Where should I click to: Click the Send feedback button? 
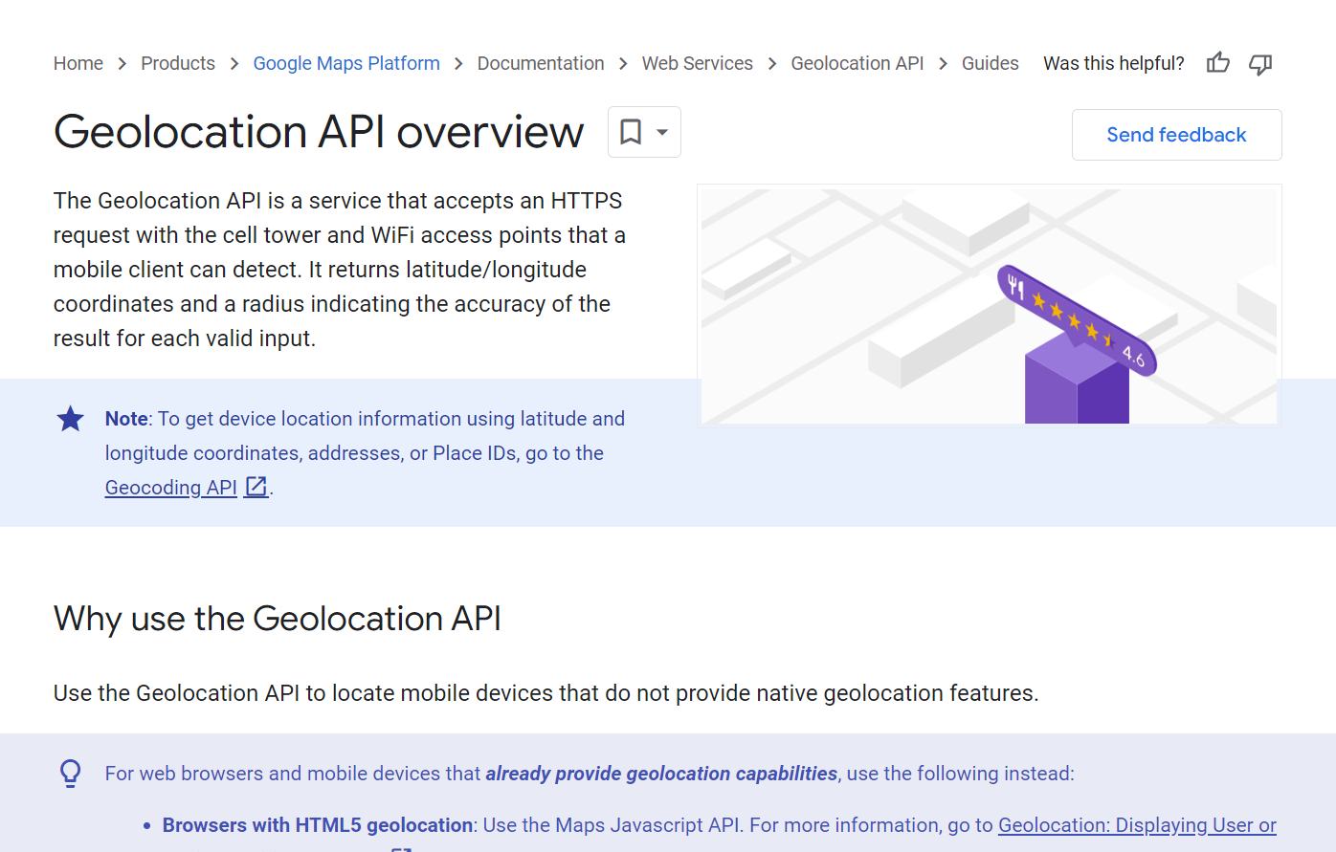tap(1176, 135)
